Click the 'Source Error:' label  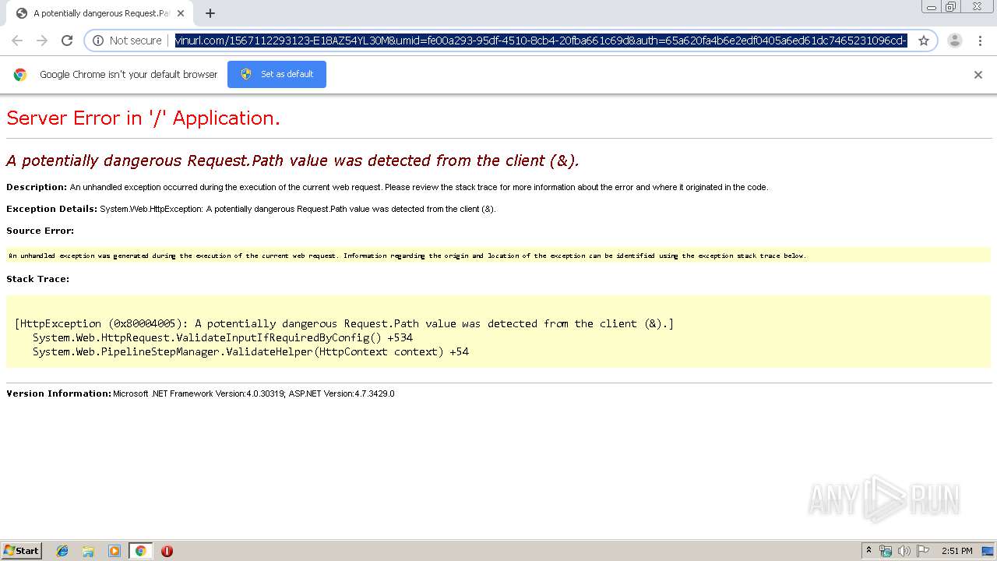tap(40, 231)
